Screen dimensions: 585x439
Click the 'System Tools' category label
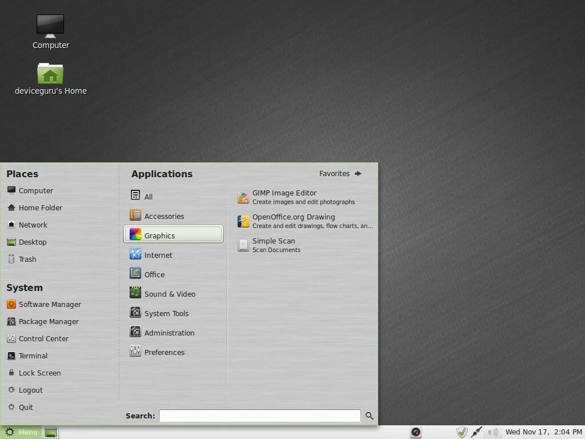(166, 314)
